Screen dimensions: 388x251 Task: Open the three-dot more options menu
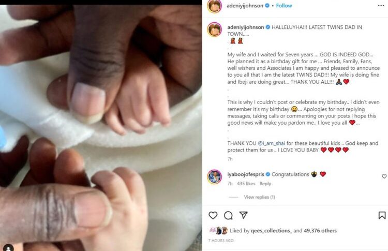coord(381,6)
